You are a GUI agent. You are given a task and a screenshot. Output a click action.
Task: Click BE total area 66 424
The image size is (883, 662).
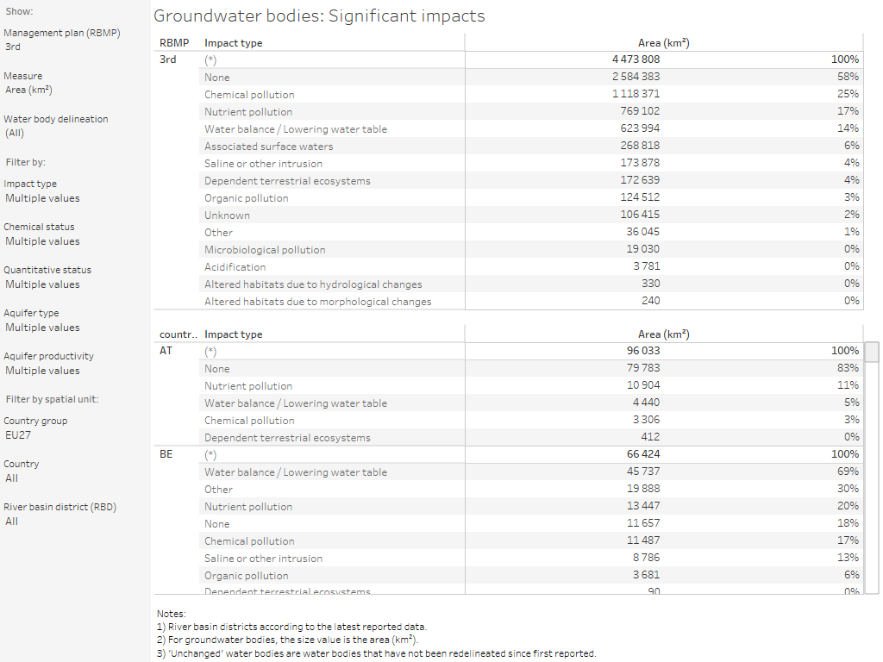[643, 454]
